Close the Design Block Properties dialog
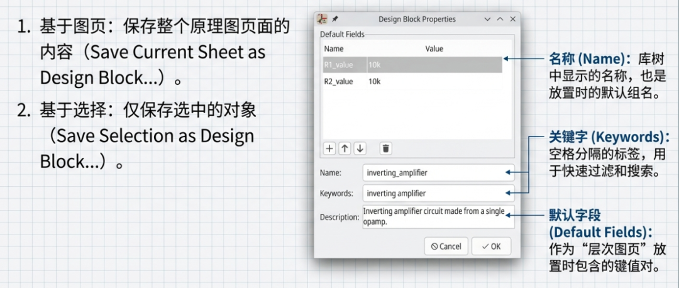The image size is (679, 288). click(513, 19)
